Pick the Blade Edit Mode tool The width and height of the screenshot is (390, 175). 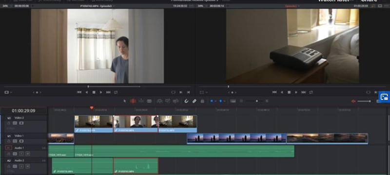click(149, 101)
